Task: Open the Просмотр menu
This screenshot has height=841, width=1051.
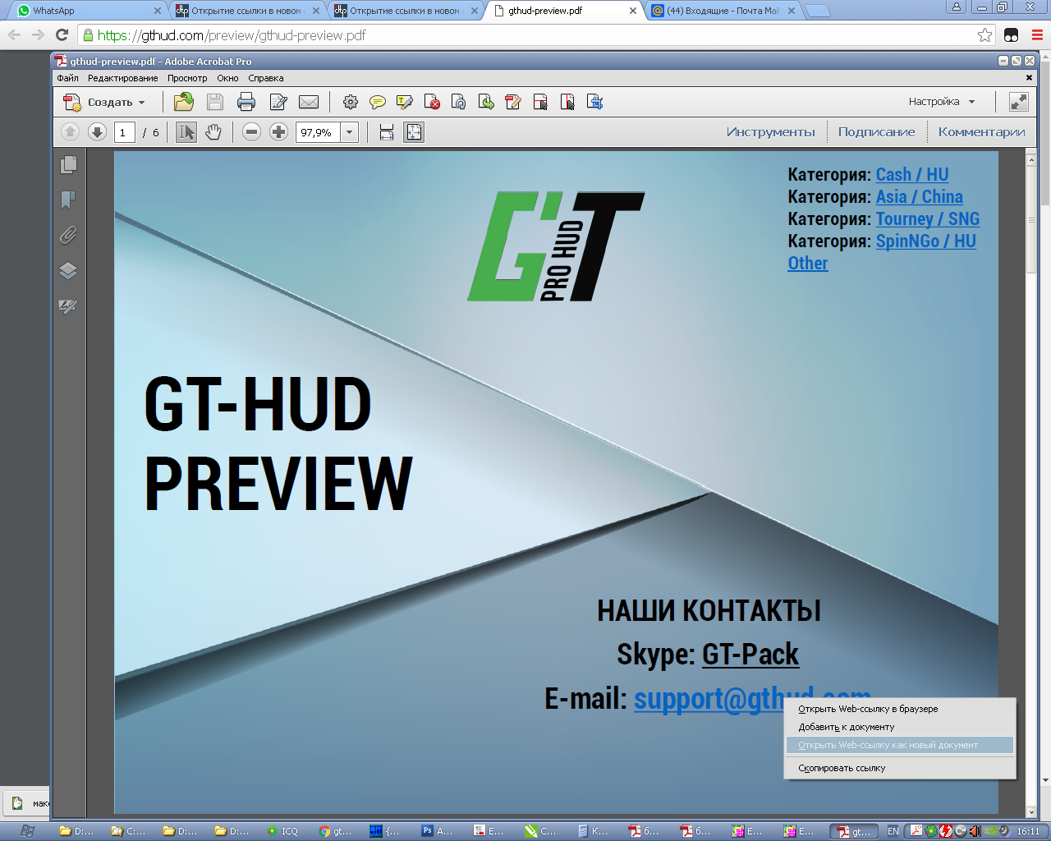Action: pos(187,79)
